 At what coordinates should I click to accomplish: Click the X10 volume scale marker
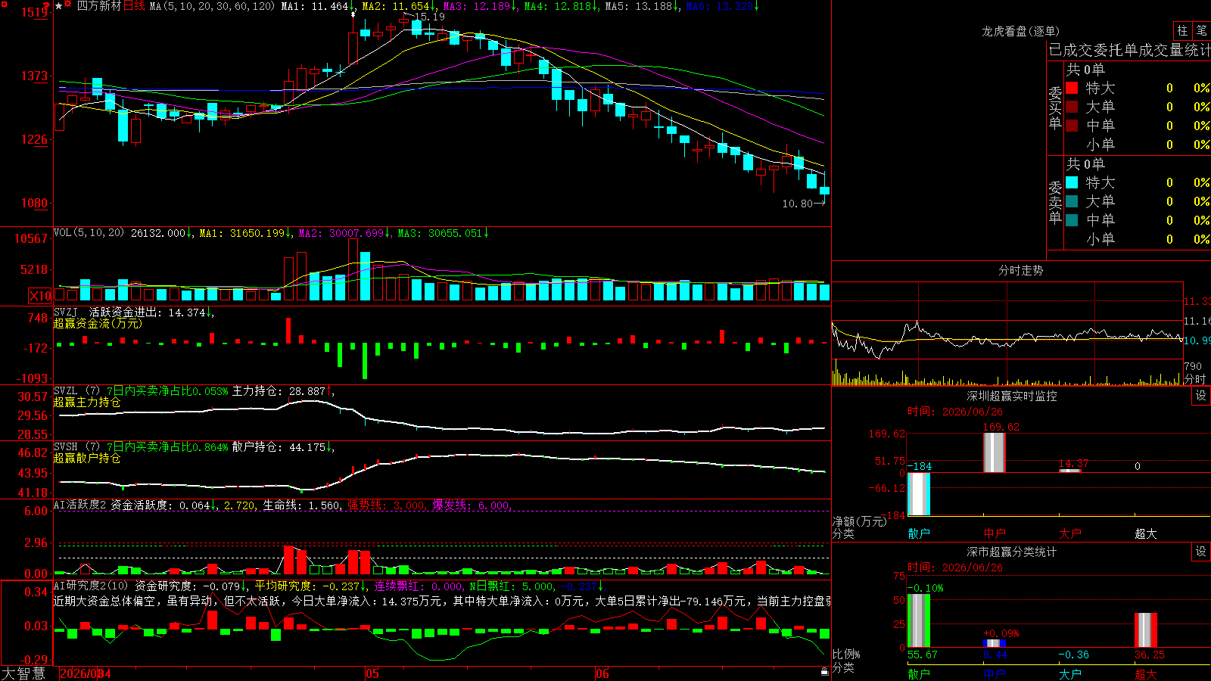(40, 296)
